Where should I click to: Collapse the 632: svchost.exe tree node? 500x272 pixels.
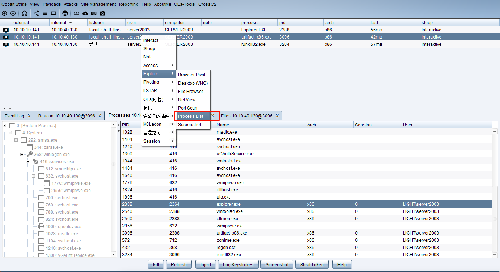[34, 176]
